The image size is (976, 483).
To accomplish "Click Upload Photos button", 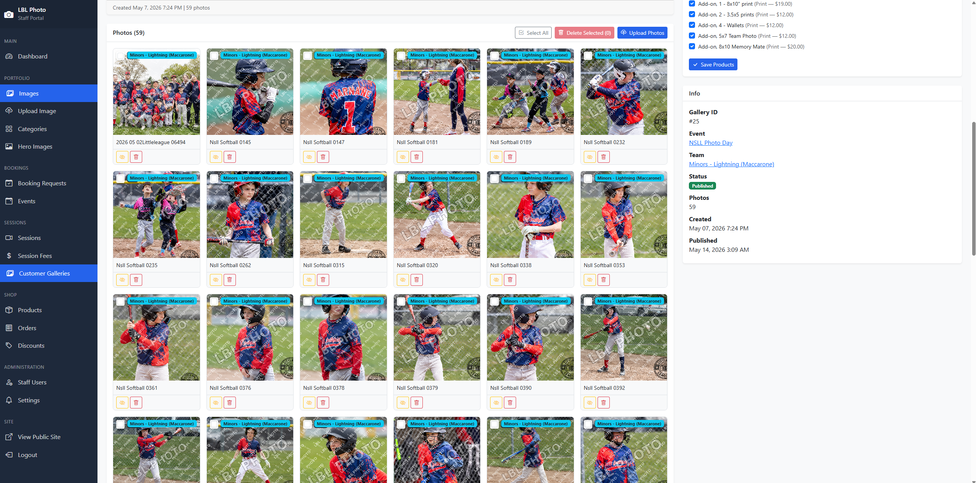I will point(642,33).
